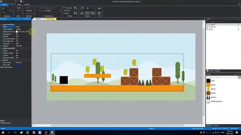Click the Background color white swatch
This screenshot has height=135, width=241.
tap(17, 31)
